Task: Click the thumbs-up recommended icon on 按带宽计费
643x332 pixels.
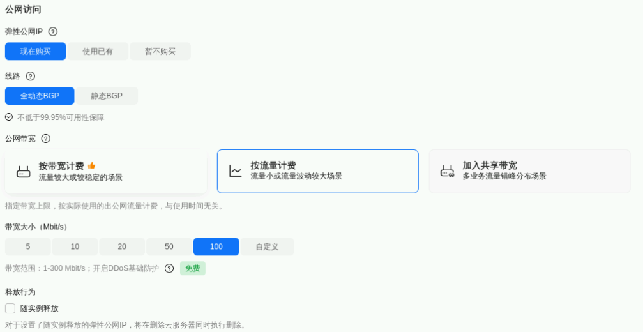Action: [x=91, y=165]
